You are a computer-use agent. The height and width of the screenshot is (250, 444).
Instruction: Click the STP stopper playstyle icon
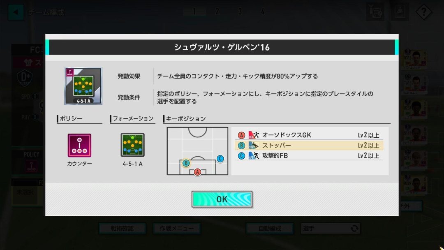coord(254,145)
